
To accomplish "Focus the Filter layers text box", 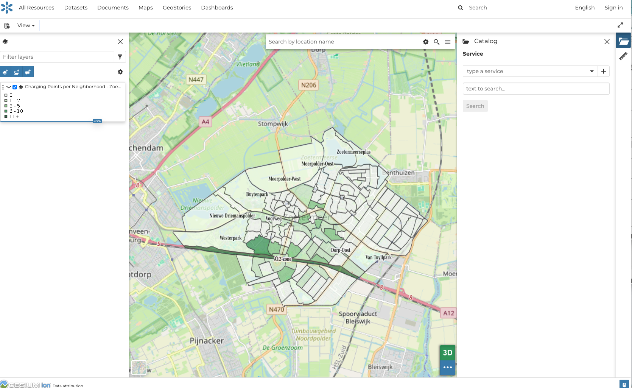I will coord(57,57).
